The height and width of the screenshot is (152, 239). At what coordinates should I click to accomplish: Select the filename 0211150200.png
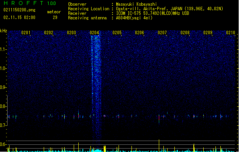point(19,10)
